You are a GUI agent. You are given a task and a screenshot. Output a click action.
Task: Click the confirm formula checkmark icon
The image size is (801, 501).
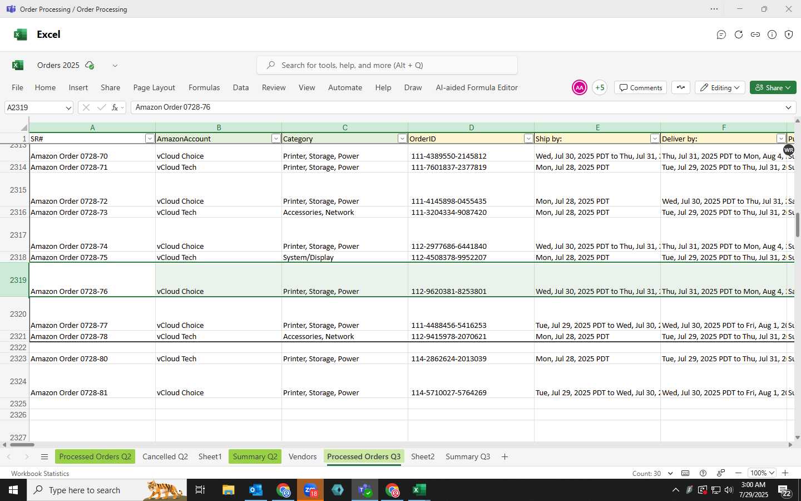click(101, 107)
